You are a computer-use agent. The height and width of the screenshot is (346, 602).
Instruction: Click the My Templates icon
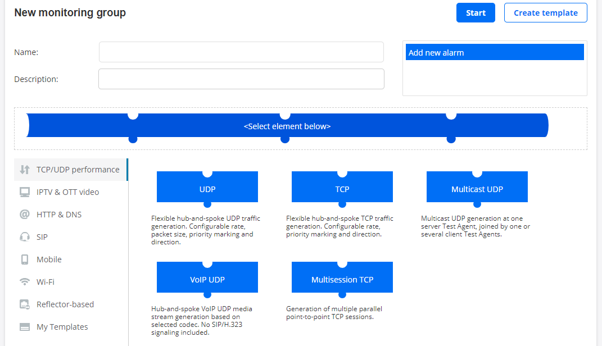pos(24,327)
